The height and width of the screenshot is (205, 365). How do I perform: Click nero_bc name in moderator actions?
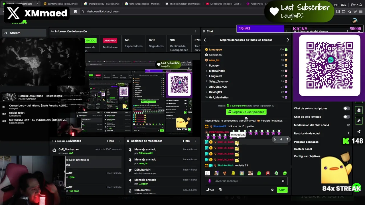click(x=143, y=163)
